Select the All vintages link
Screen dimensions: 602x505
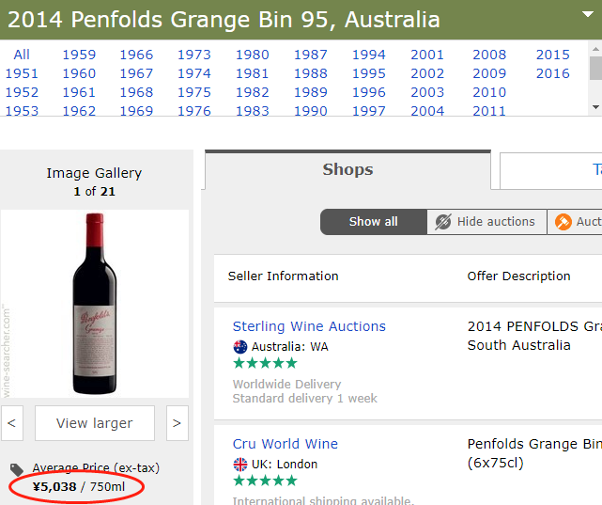(x=22, y=55)
